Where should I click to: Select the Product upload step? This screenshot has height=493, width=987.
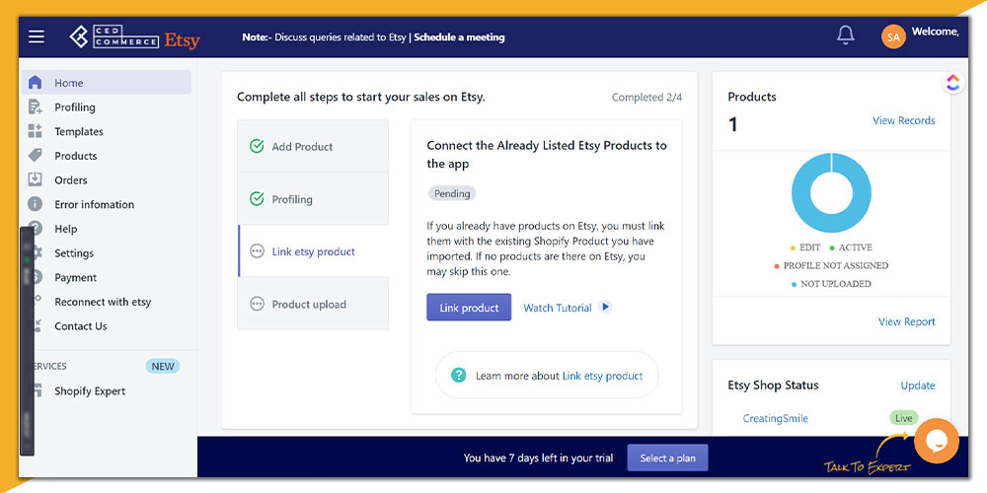313,305
